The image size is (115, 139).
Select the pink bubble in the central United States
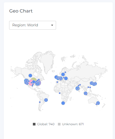pos(31,83)
